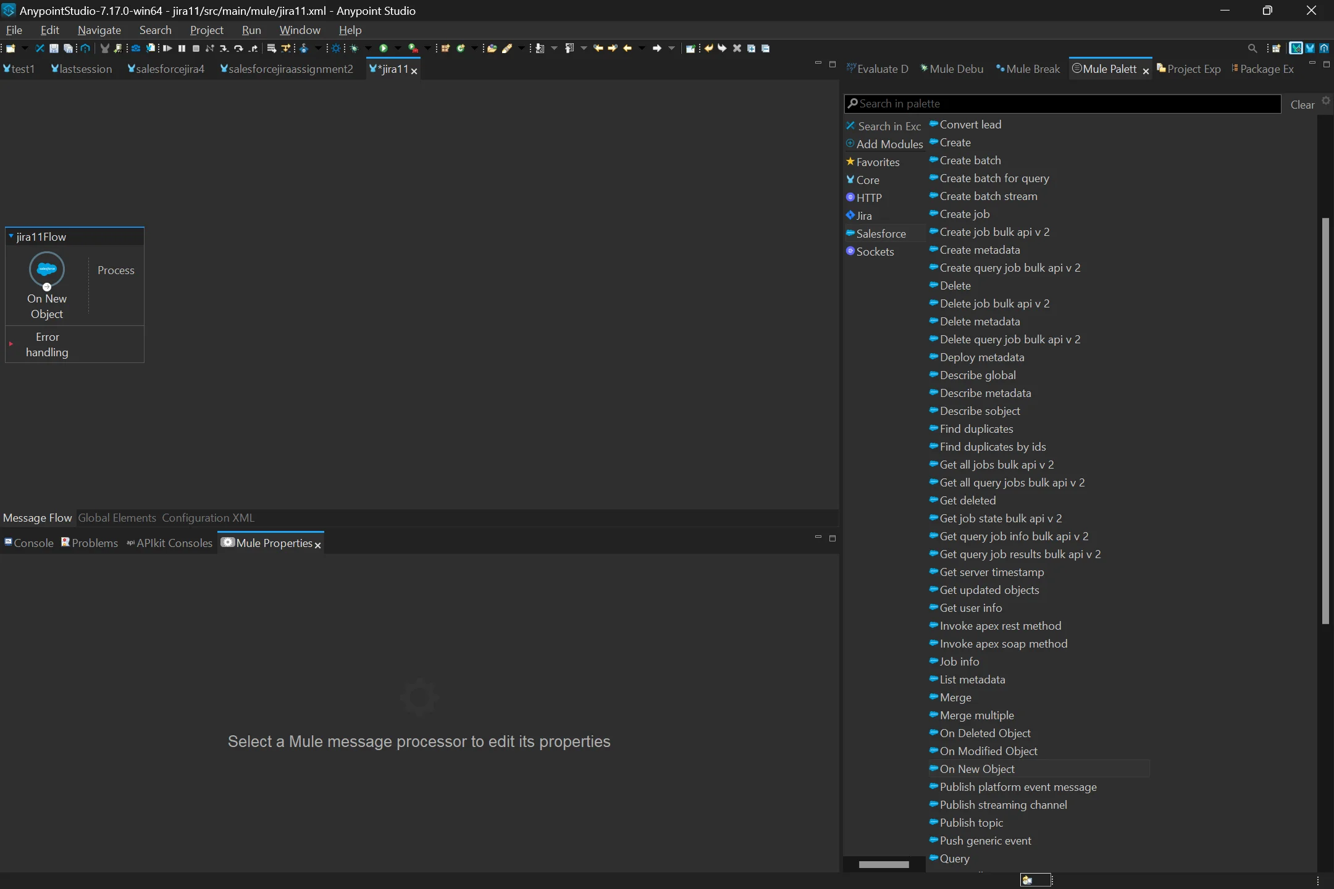The width and height of the screenshot is (1334, 889).
Task: Select the Jira module category
Action: [x=863, y=215]
